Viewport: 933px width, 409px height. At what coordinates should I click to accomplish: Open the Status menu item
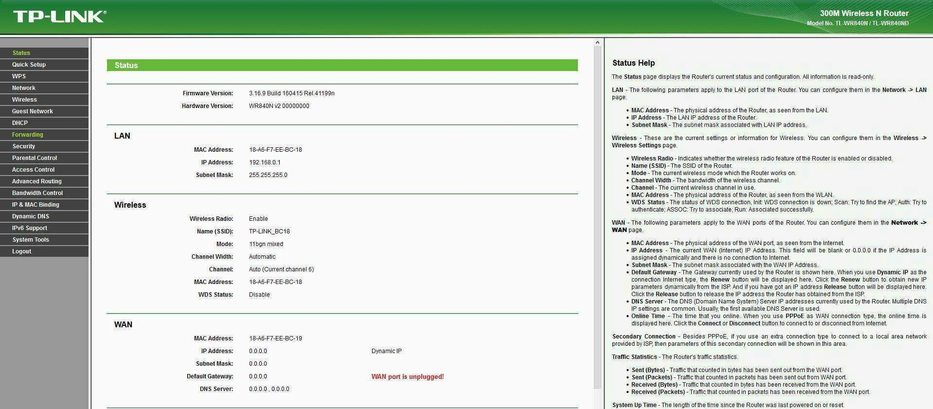tap(44, 53)
